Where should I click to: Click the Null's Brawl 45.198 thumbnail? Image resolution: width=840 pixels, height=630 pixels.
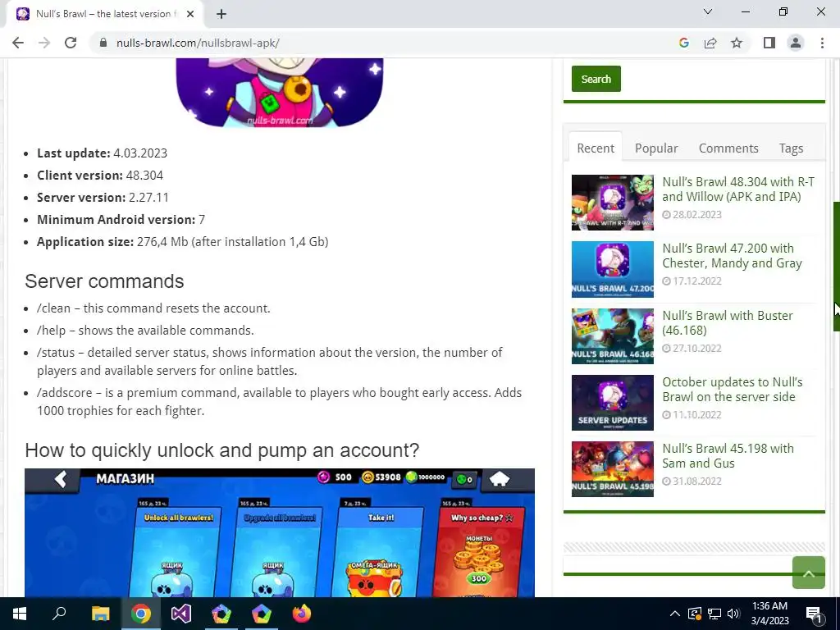coord(612,468)
